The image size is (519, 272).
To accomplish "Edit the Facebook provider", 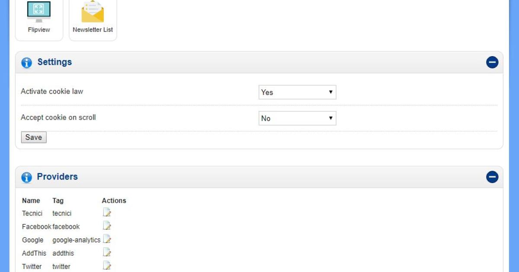I will click(x=107, y=226).
